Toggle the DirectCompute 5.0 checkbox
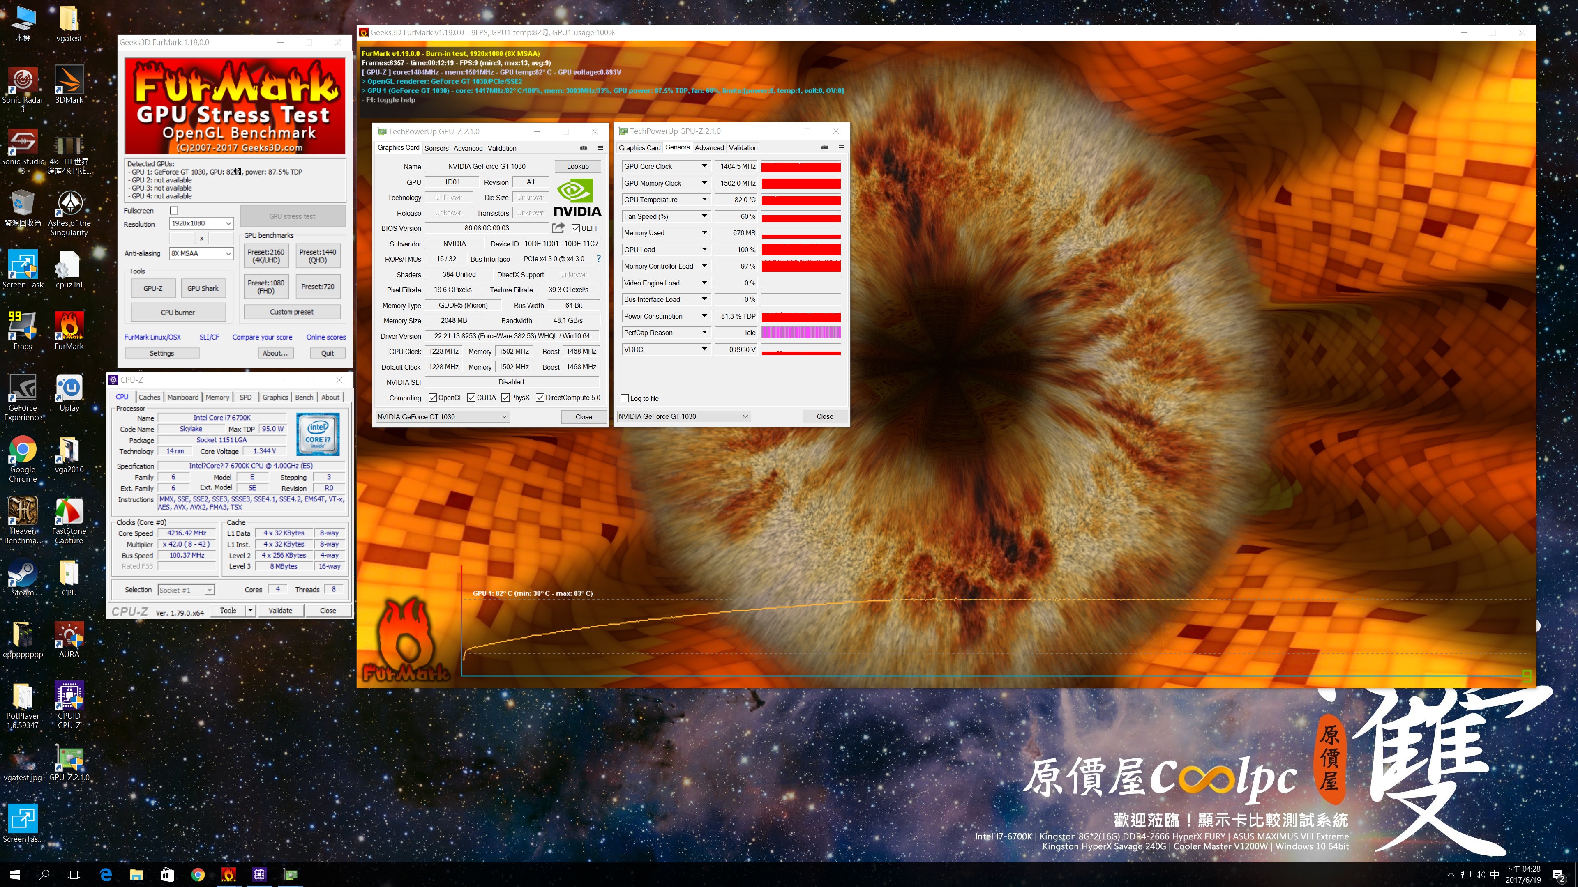Screen dimensions: 1578x887 (x=540, y=397)
